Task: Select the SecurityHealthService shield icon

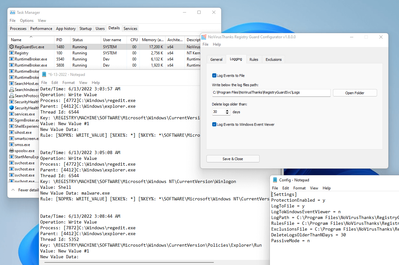Action: 11,108
